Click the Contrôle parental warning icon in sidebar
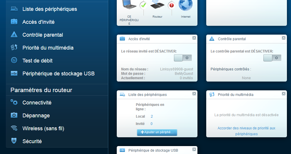 click(x=14, y=35)
